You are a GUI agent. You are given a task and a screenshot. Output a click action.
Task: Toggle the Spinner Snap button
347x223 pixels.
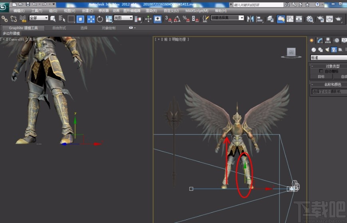click(195, 19)
